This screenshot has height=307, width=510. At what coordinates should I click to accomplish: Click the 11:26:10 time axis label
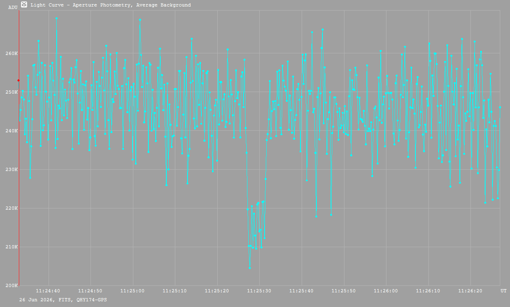tap(428, 291)
